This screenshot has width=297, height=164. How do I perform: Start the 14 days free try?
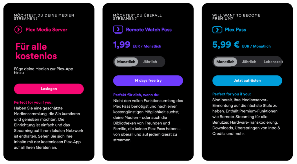pyautogui.click(x=148, y=81)
